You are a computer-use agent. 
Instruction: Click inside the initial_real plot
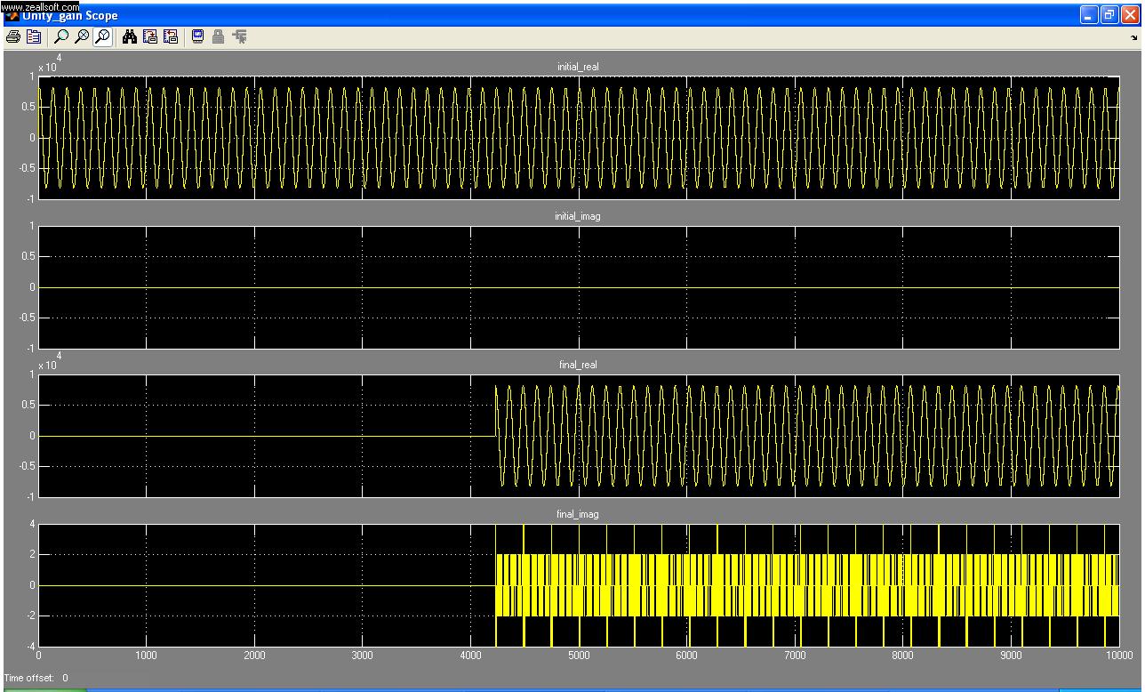coord(578,137)
